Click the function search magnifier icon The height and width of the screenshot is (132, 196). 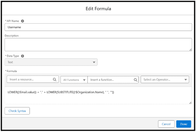(x=136, y=80)
